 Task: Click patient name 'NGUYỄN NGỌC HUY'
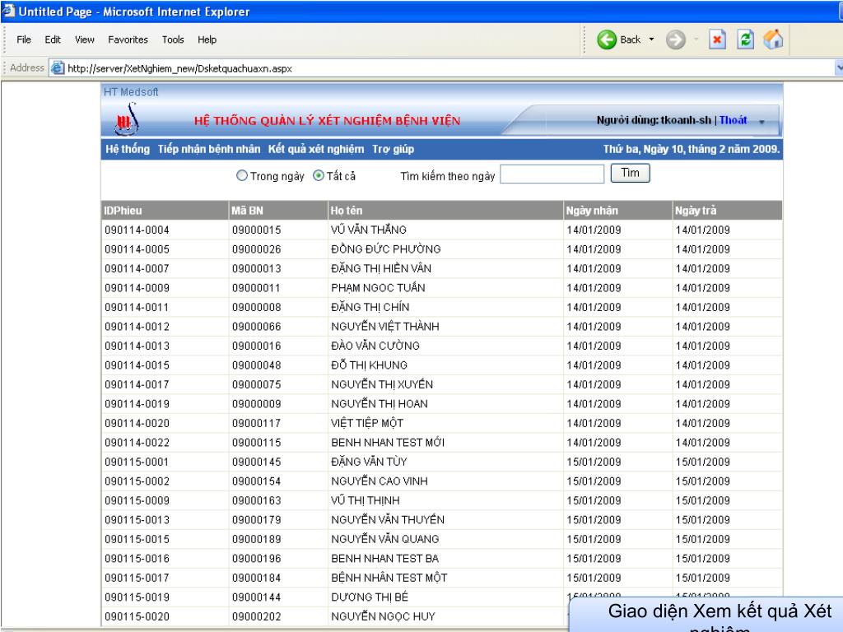coord(384,616)
